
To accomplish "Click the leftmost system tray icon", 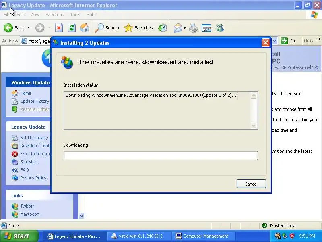I will (x=278, y=236).
